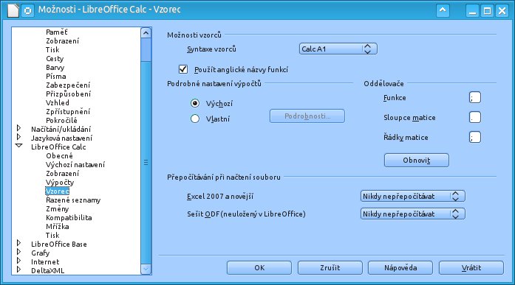The height and width of the screenshot is (285, 515).
Task: Expand the 'Jazyková nastavení' tree node
Action: point(18,137)
